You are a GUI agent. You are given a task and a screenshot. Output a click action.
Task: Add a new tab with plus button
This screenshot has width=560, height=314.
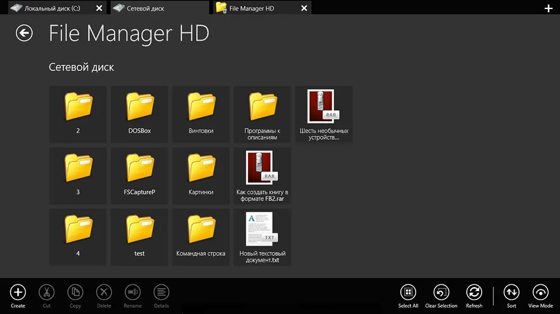(x=549, y=8)
